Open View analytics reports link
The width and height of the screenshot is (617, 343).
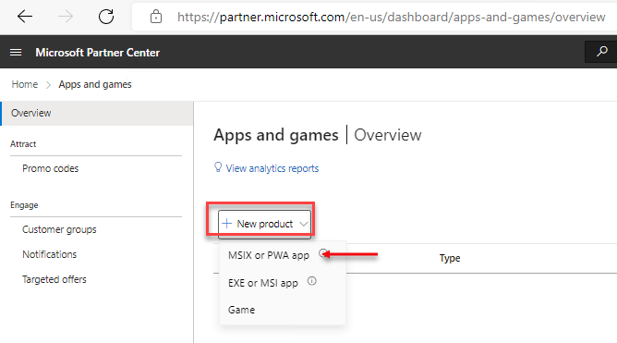(x=272, y=168)
